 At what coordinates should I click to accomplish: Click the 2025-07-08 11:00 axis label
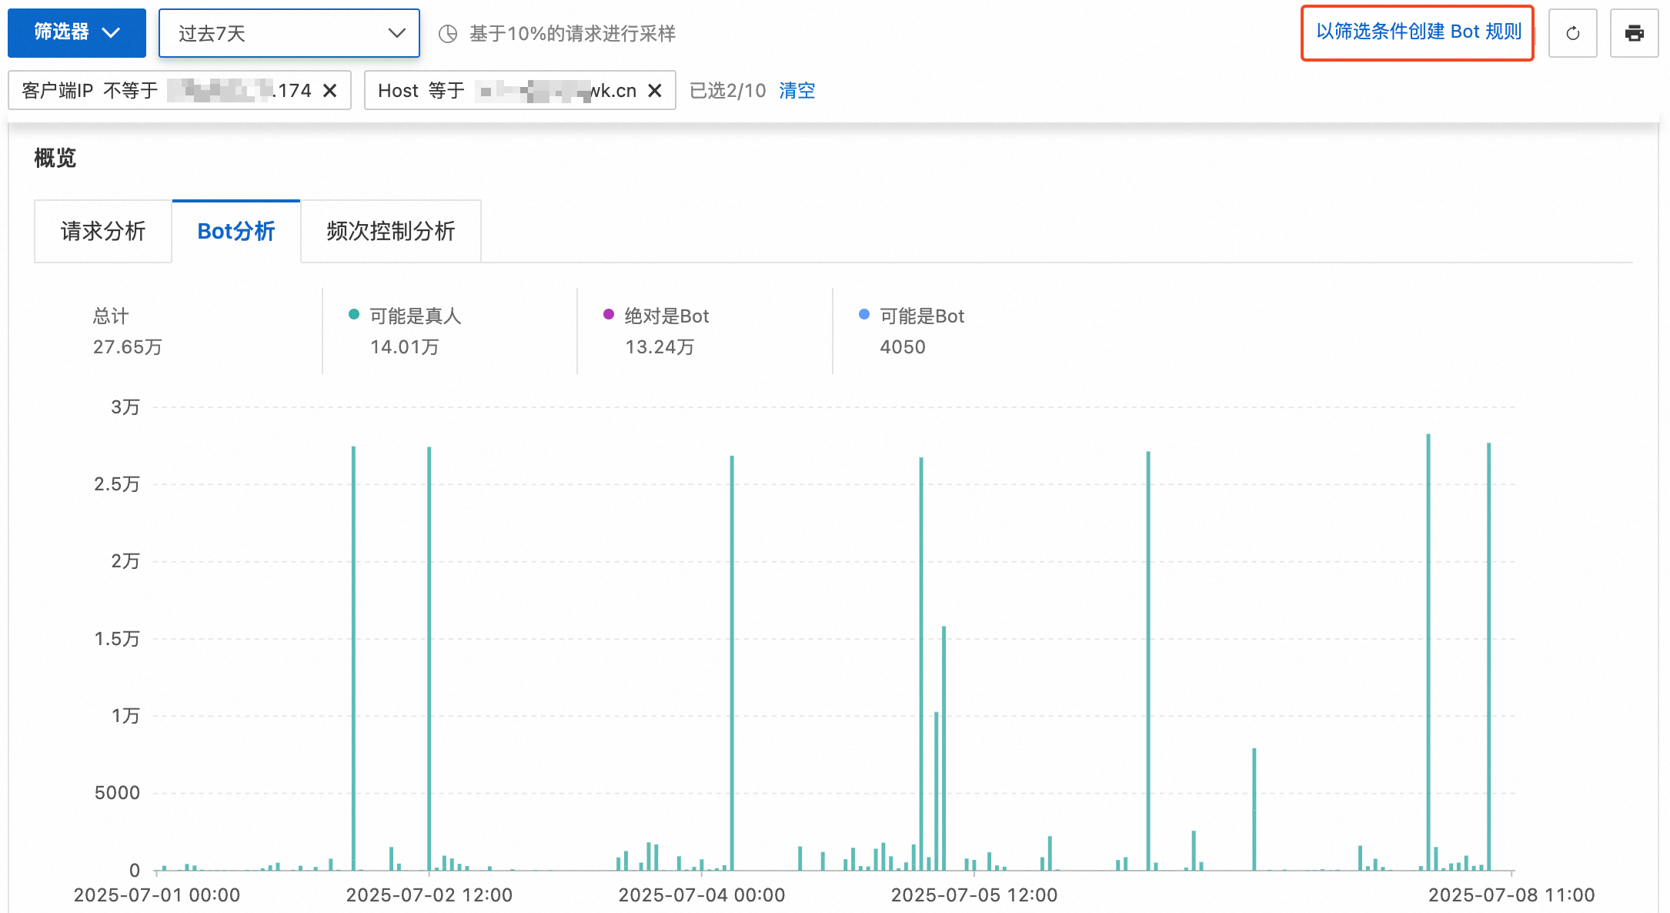(x=1511, y=895)
